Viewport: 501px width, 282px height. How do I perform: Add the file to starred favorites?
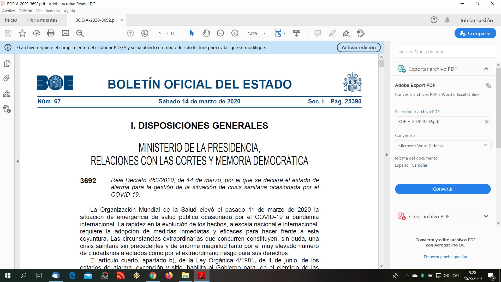pos(22,33)
